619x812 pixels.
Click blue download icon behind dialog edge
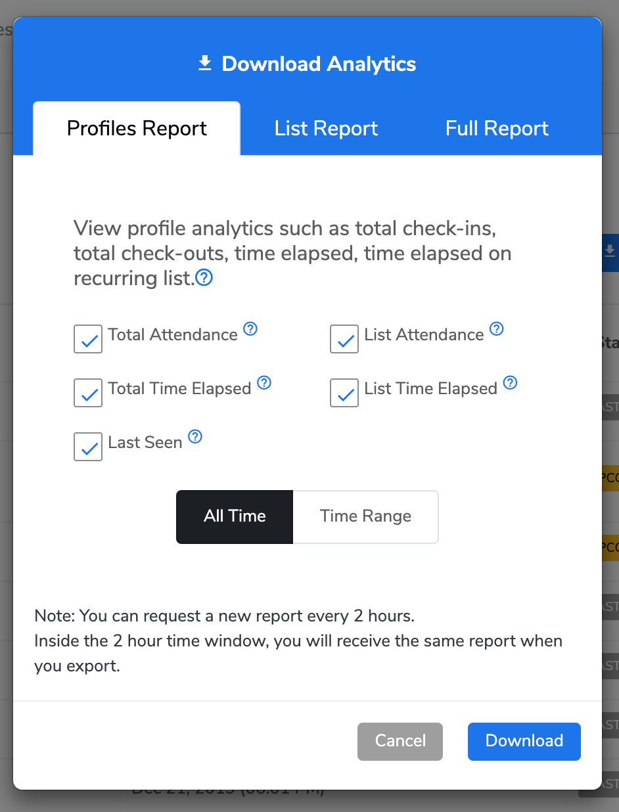(610, 251)
